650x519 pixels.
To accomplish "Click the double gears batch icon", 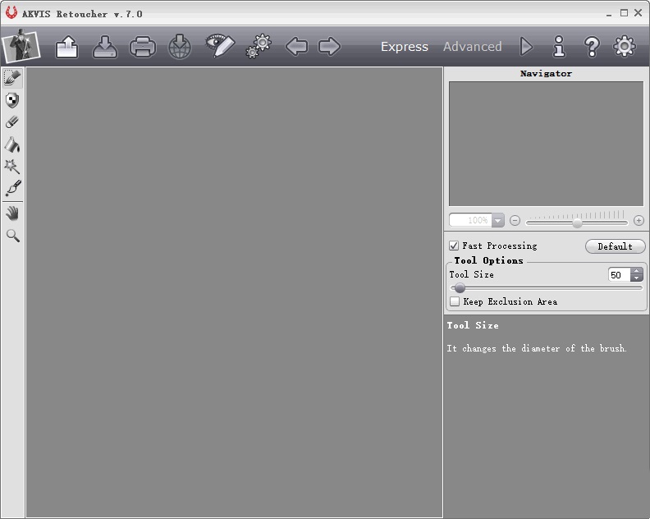I will point(259,46).
